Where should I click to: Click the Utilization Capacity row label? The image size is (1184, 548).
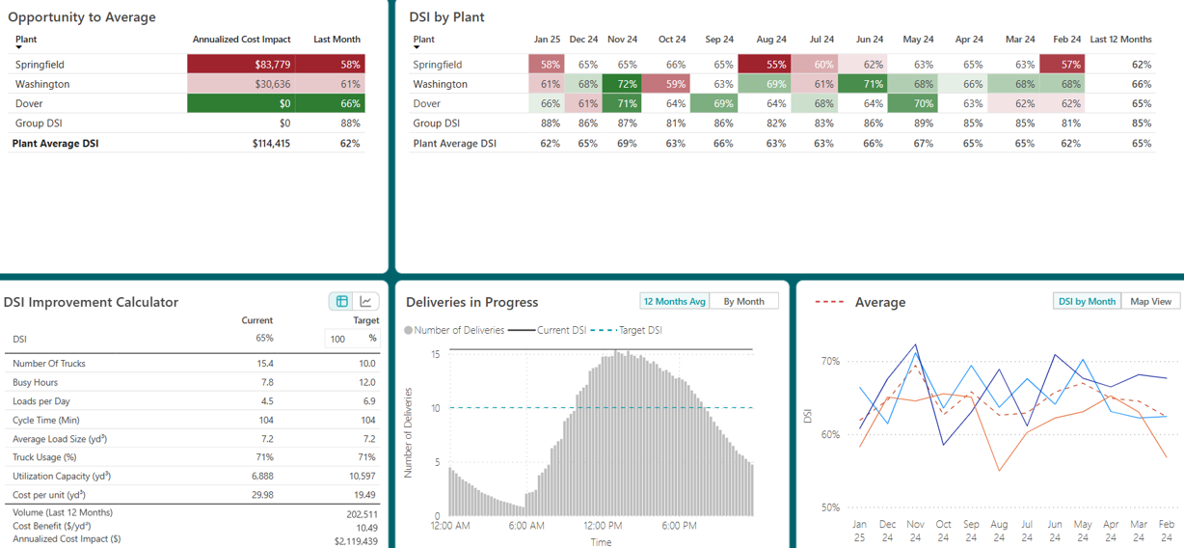click(x=63, y=477)
